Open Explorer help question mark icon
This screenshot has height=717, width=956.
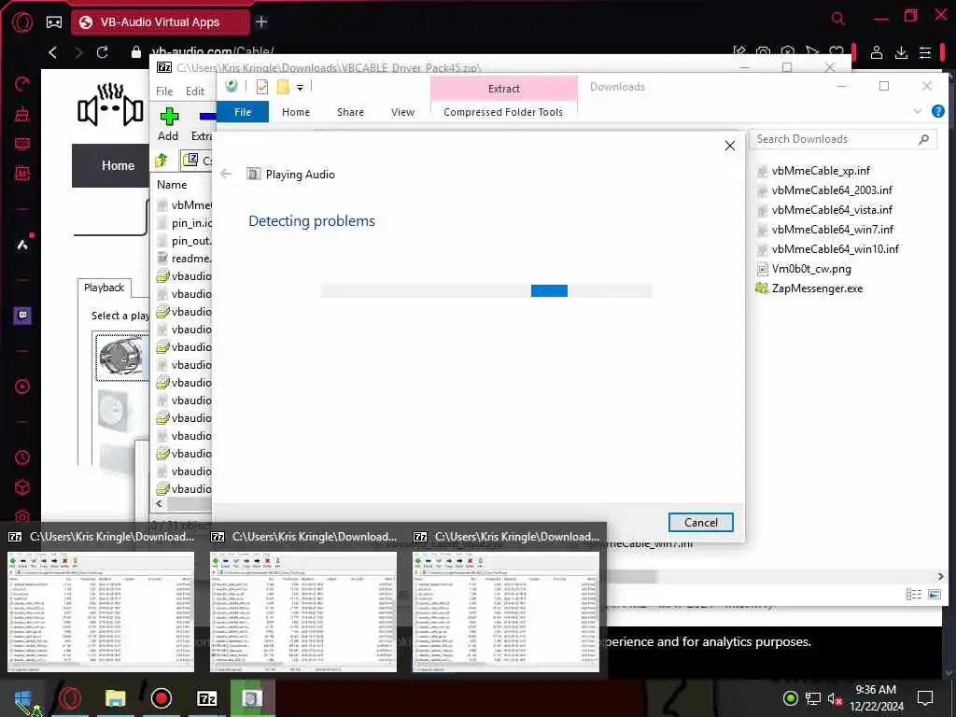coord(937,111)
